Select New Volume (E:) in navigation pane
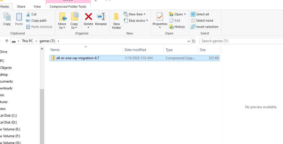Viewport: 283px width, 144px height. coord(10,129)
